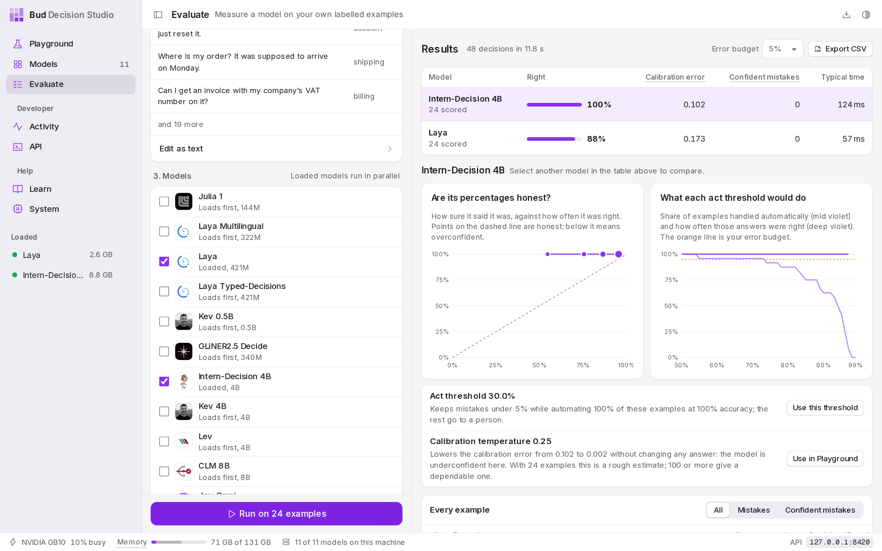The height and width of the screenshot is (551, 882).
Task: Open the API section icon
Action: pyautogui.click(x=18, y=147)
